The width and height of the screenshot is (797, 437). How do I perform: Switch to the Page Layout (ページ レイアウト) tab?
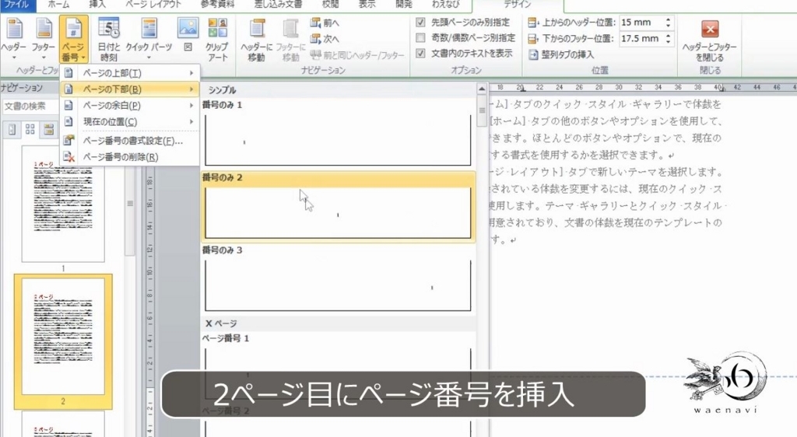point(153,5)
